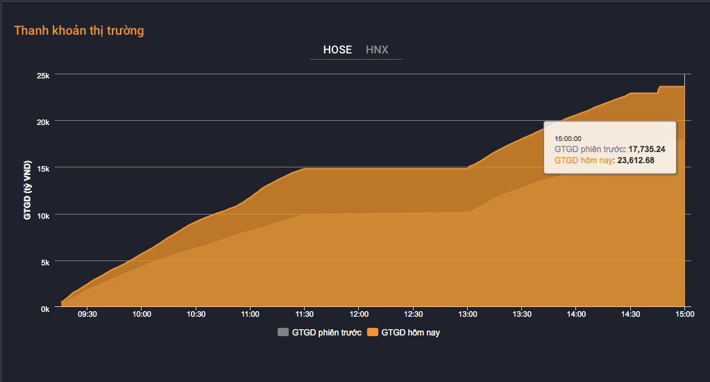The image size is (710, 382).
Task: Select the 10:00 time axis label
Action: (x=142, y=314)
